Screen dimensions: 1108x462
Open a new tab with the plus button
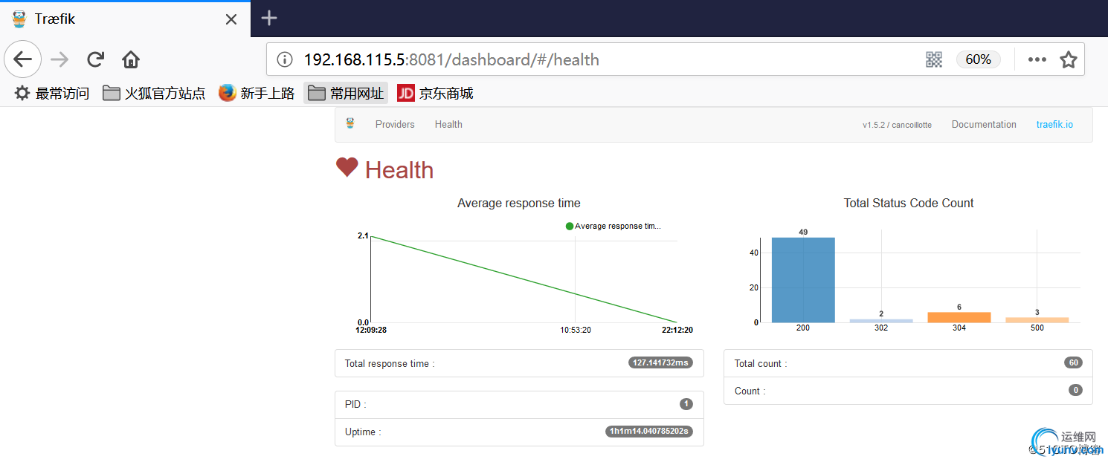tap(269, 19)
